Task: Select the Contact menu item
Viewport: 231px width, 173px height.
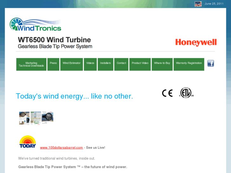Action: [x=121, y=64]
